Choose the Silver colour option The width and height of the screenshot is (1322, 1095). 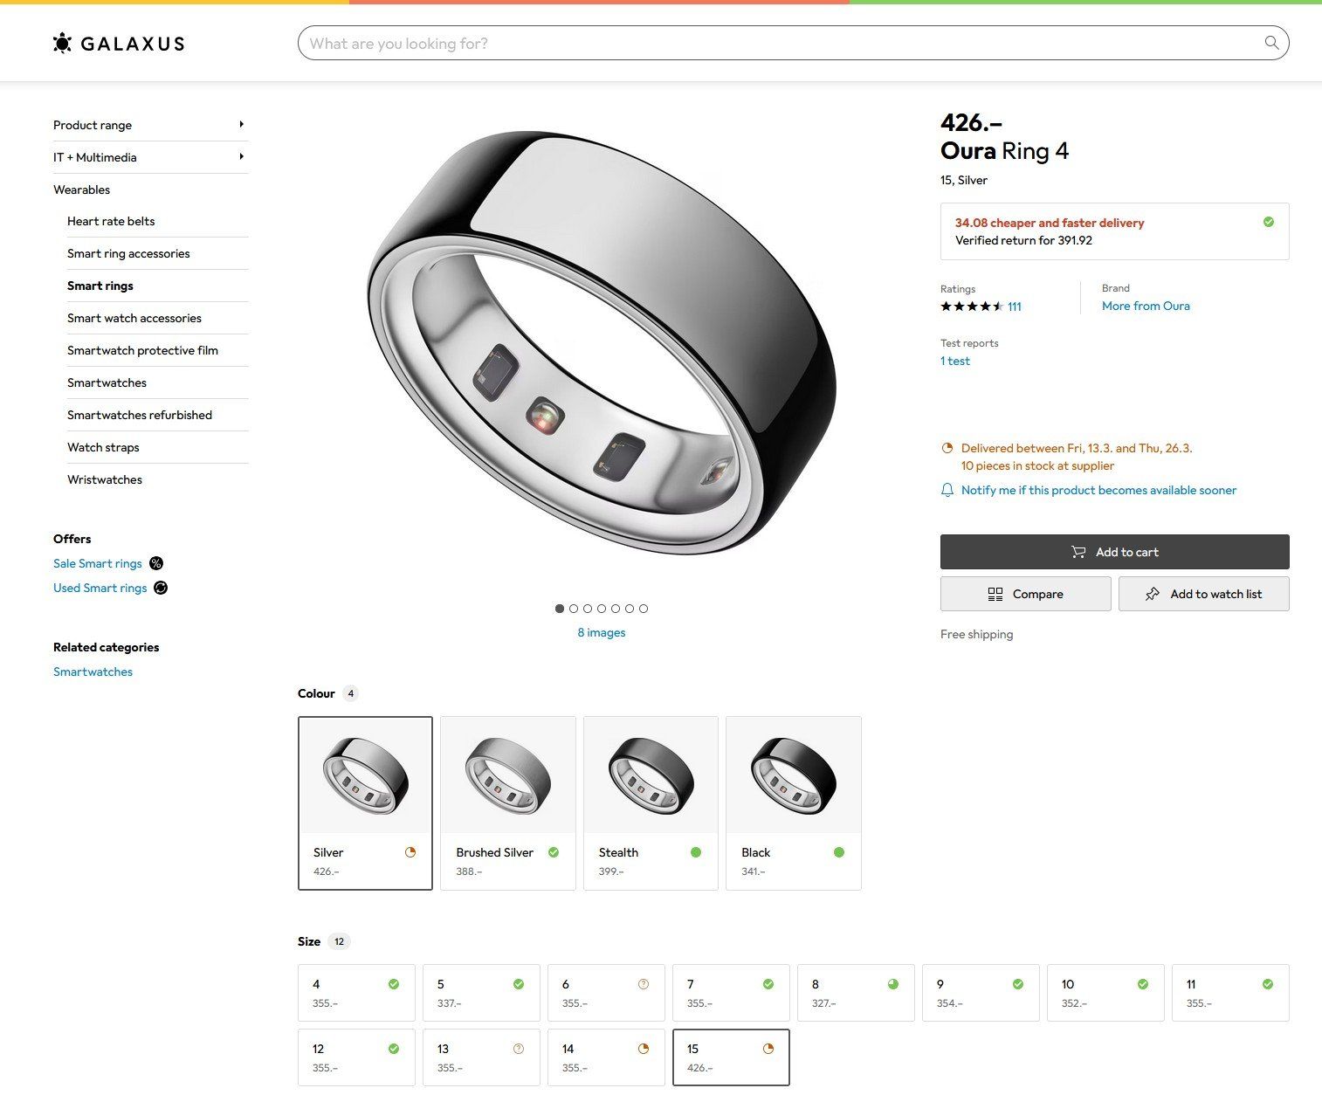(x=365, y=803)
